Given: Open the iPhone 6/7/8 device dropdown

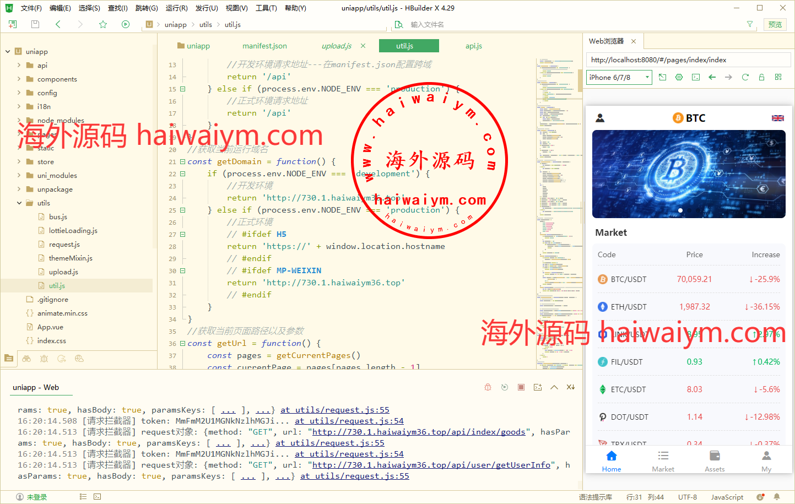Looking at the screenshot, I should pyautogui.click(x=619, y=77).
